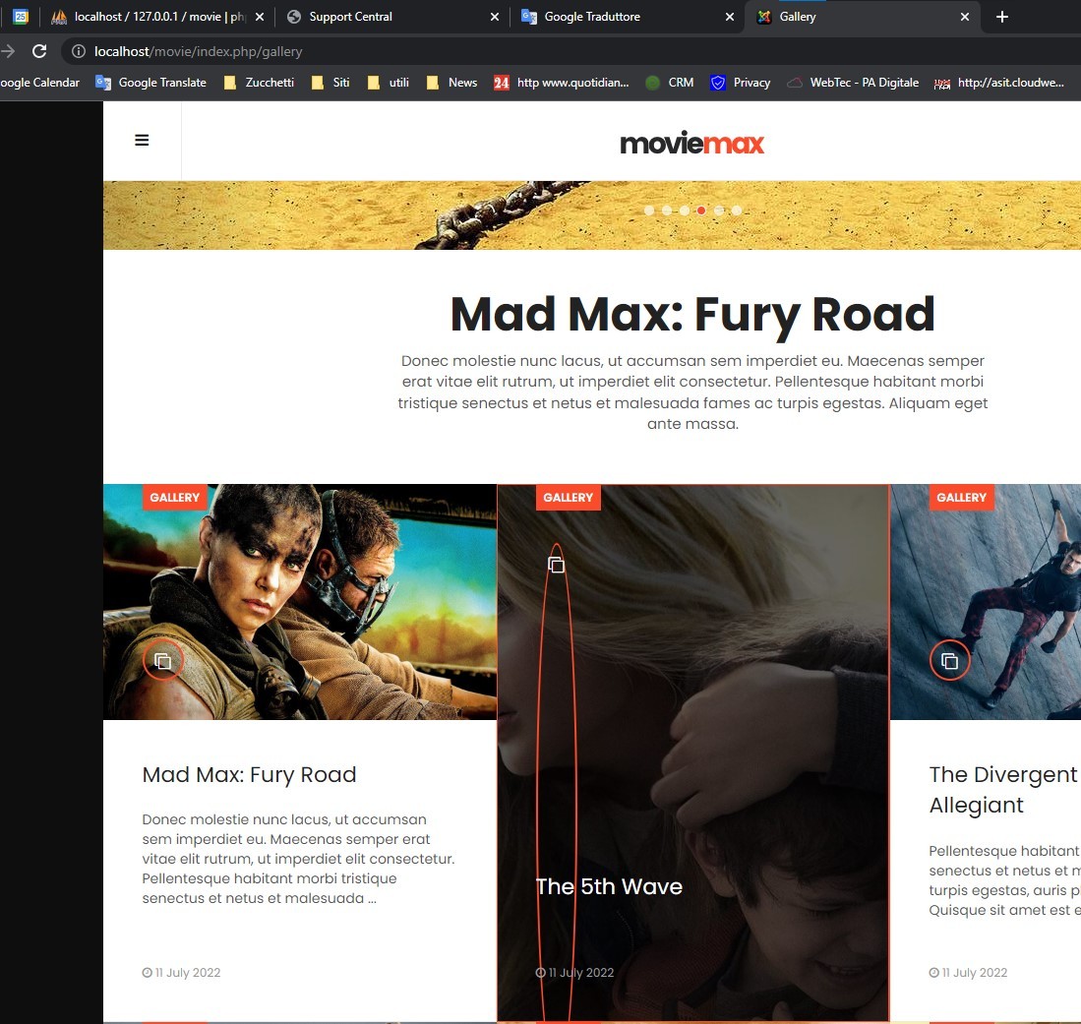
Task: Open the Google Calendar bookmark
Action: pyautogui.click(x=39, y=83)
